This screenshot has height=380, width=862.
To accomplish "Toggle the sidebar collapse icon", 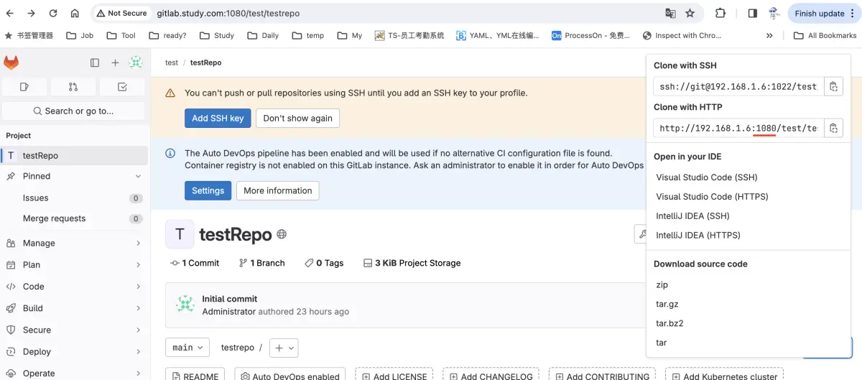I will click(x=95, y=63).
